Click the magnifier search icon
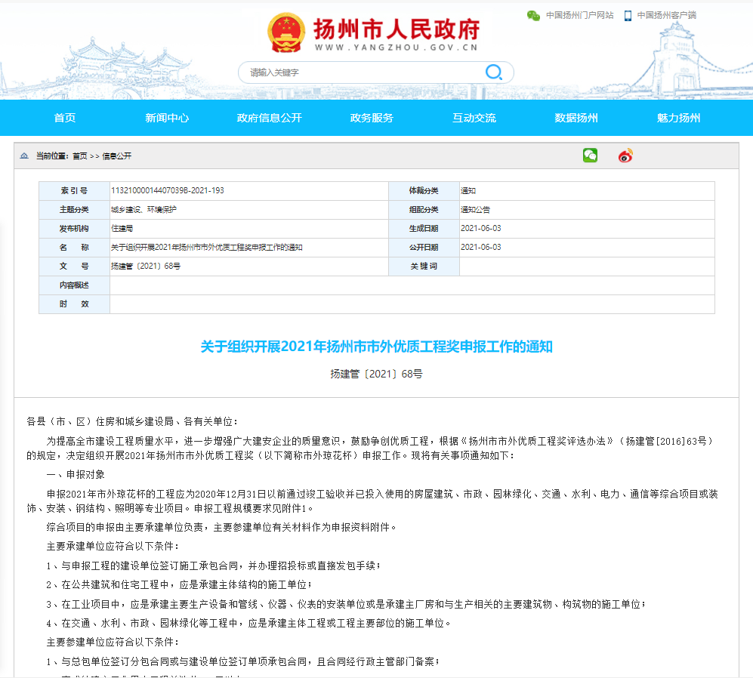Image resolution: width=753 pixels, height=678 pixels. [493, 72]
